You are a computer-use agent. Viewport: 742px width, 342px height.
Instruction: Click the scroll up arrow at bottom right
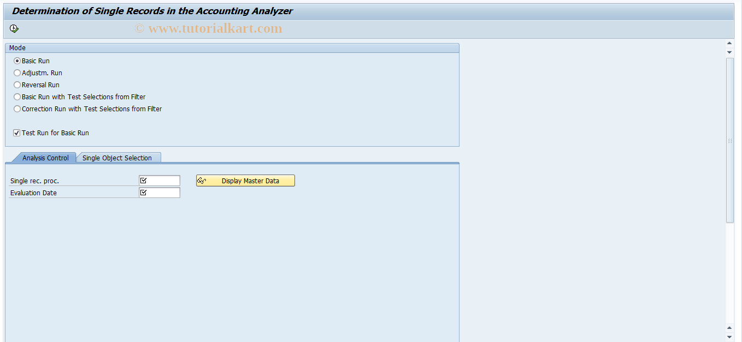coord(729,328)
